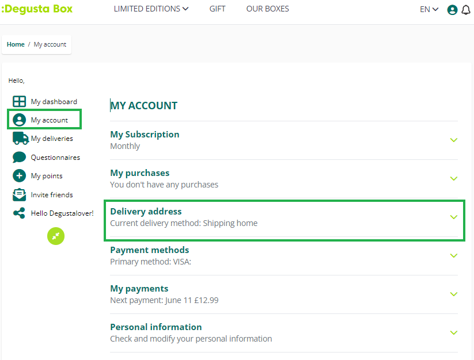This screenshot has height=360, width=474.
Task: Collapse the sidebar with the green arrows button
Action: [x=56, y=236]
